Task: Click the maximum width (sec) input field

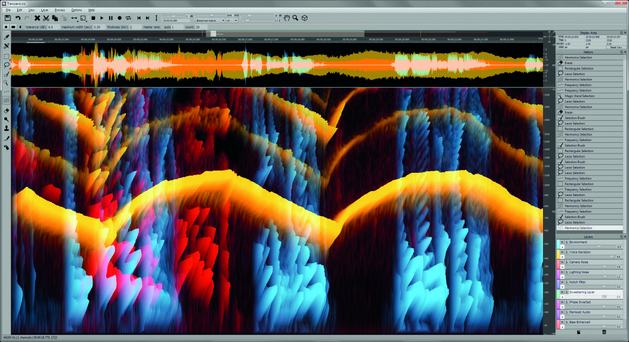Action: [98, 27]
